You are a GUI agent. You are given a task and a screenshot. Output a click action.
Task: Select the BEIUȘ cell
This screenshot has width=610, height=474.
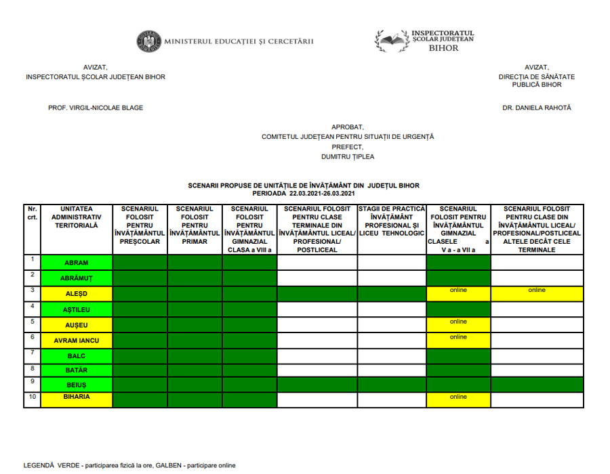(x=76, y=385)
